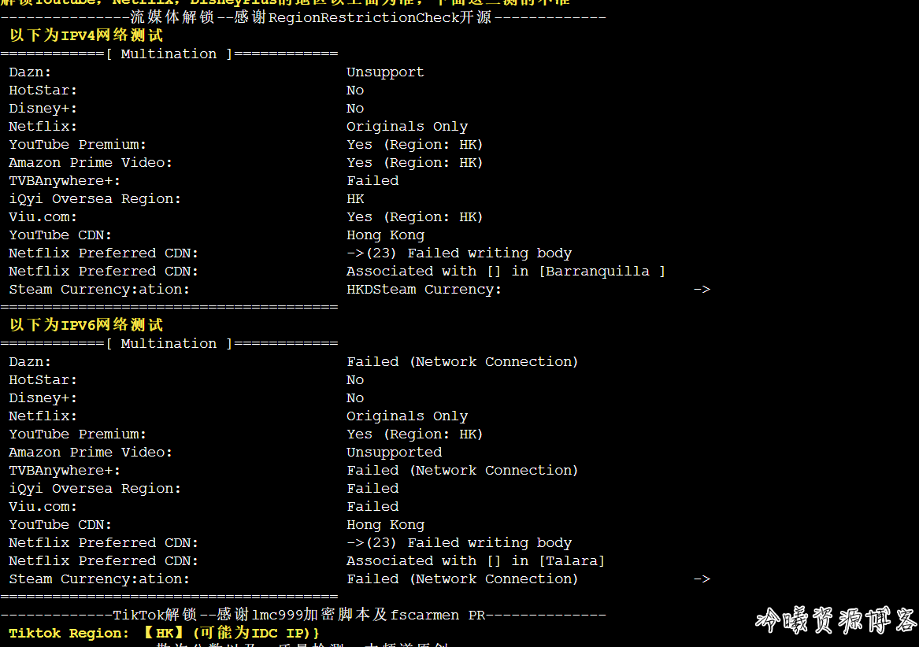The image size is (919, 647).
Task: Select the 'Failed' result for IPV4 TVBAnywhere+
Action: click(372, 181)
